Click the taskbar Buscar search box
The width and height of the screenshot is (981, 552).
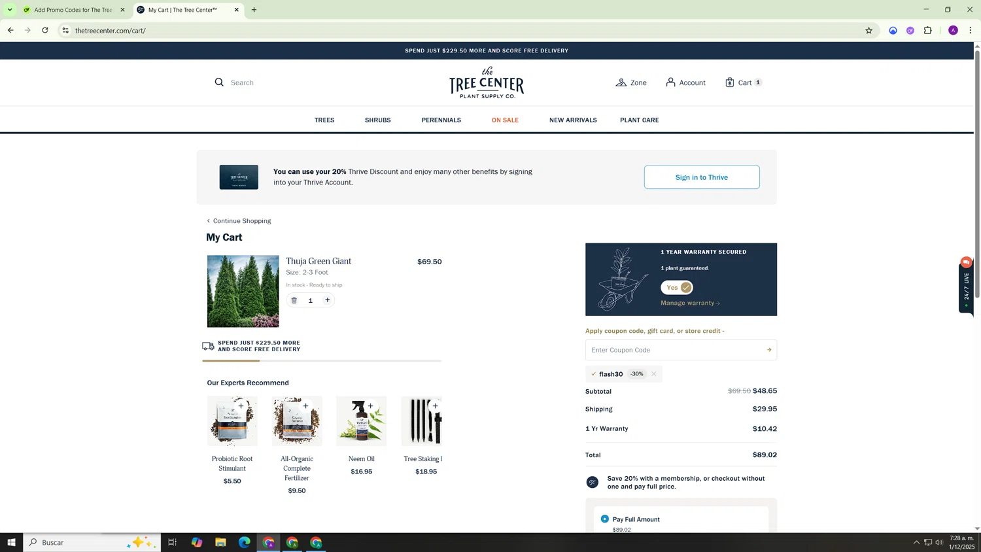(92, 542)
